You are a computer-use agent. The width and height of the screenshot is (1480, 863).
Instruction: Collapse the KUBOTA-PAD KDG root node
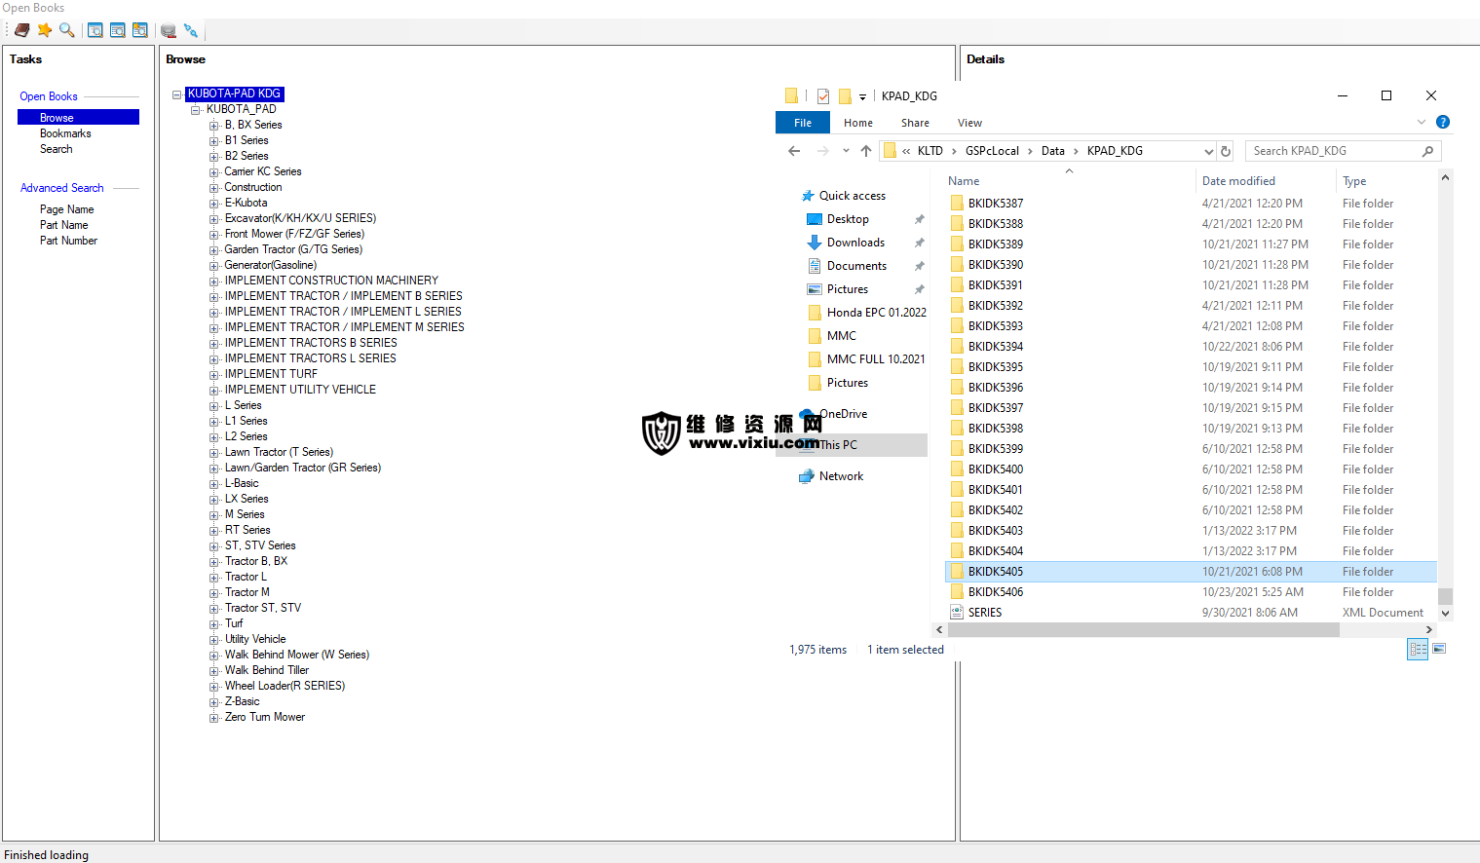(x=176, y=94)
